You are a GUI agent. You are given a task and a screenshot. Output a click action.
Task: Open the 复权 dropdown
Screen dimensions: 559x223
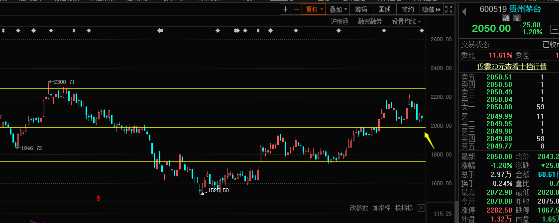[x=314, y=9]
